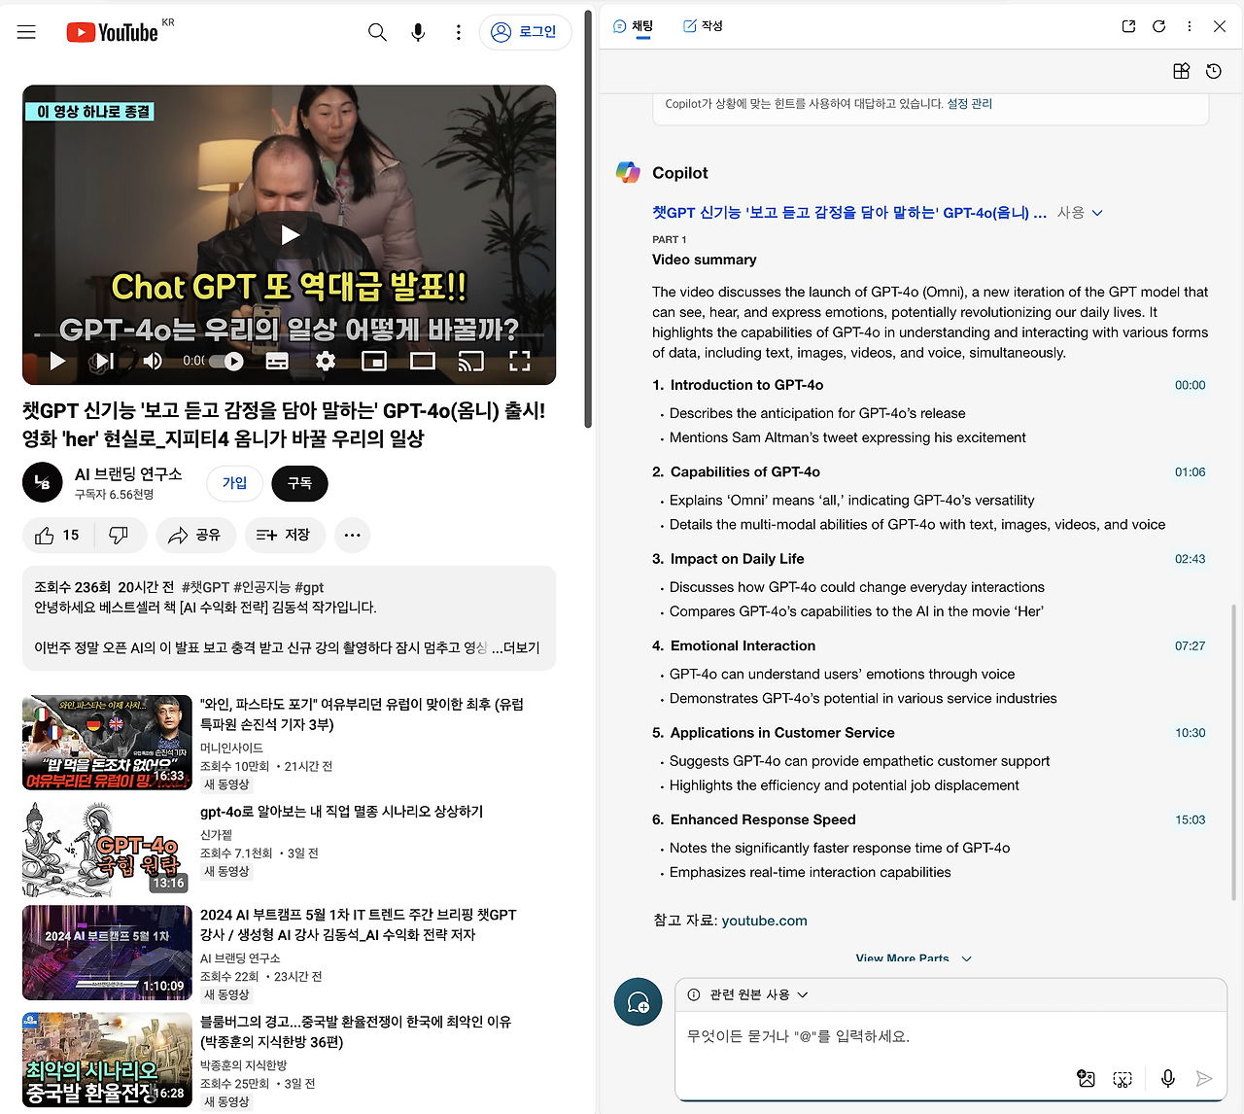Like the video with thumbs-up
Screen dimensions: 1244x1114
click(x=57, y=536)
